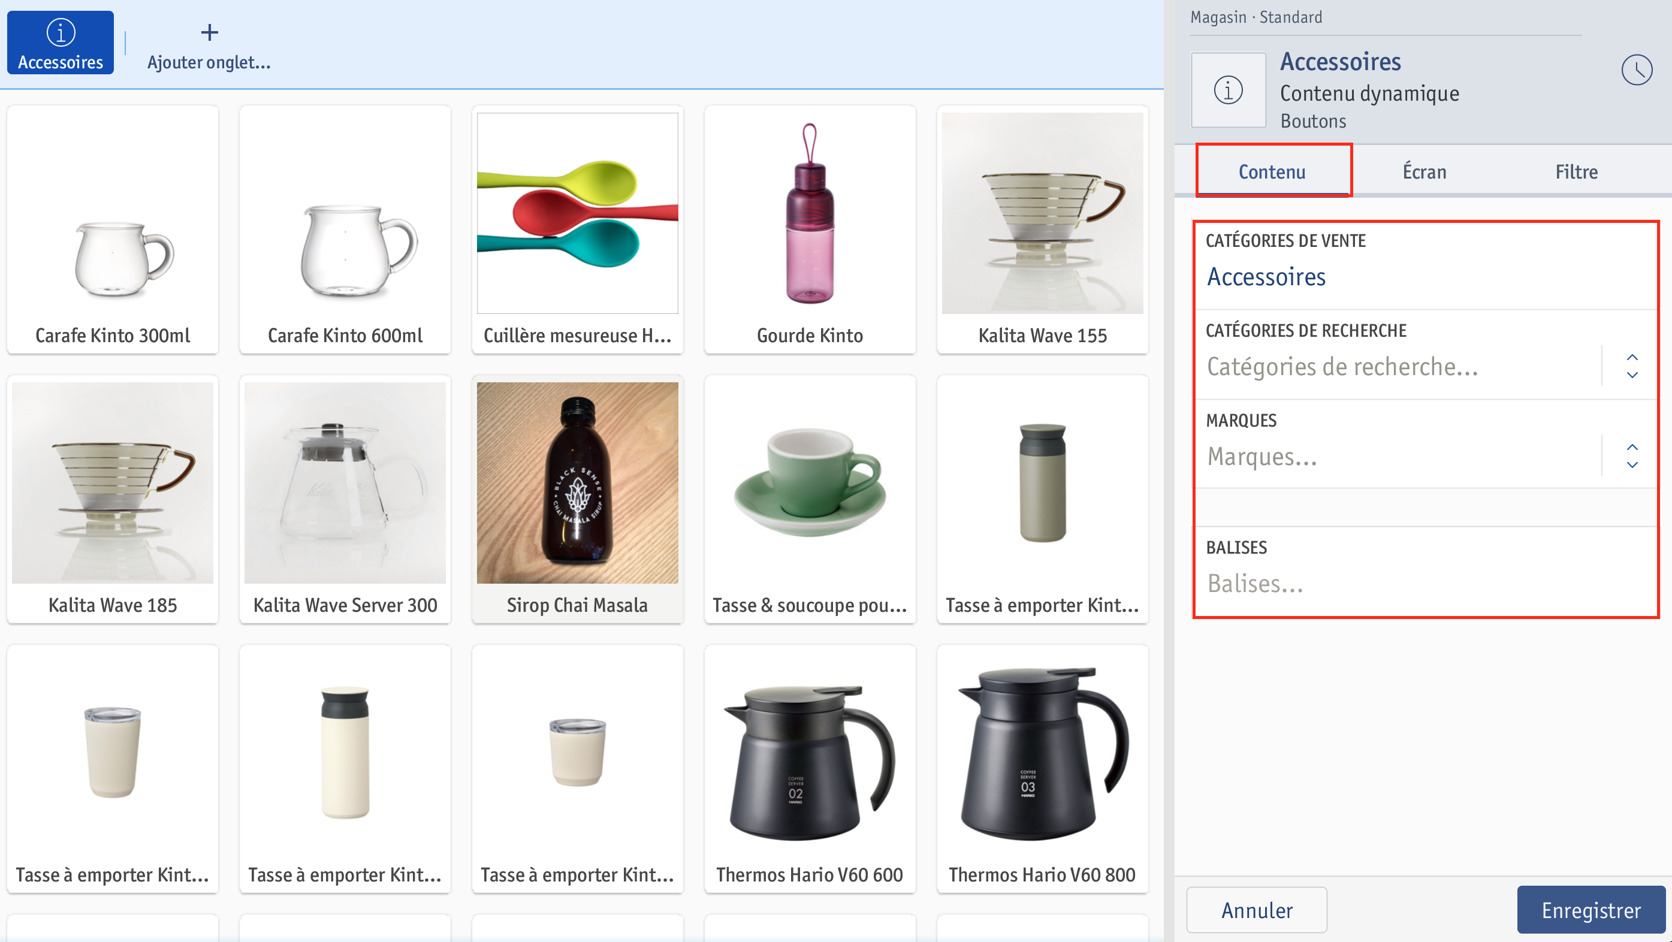Image resolution: width=1672 pixels, height=942 pixels.
Task: Click the Enregistrer button
Action: coord(1591,910)
